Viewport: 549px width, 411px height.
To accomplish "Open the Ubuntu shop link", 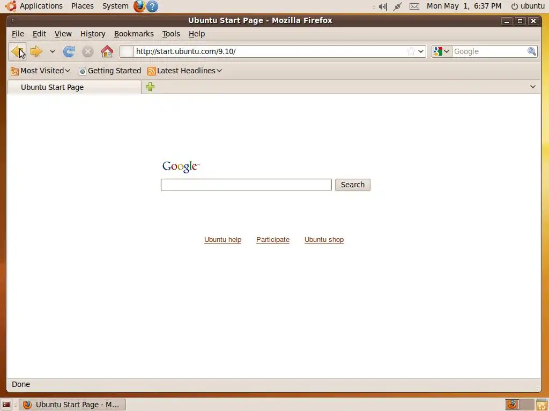I will [324, 240].
